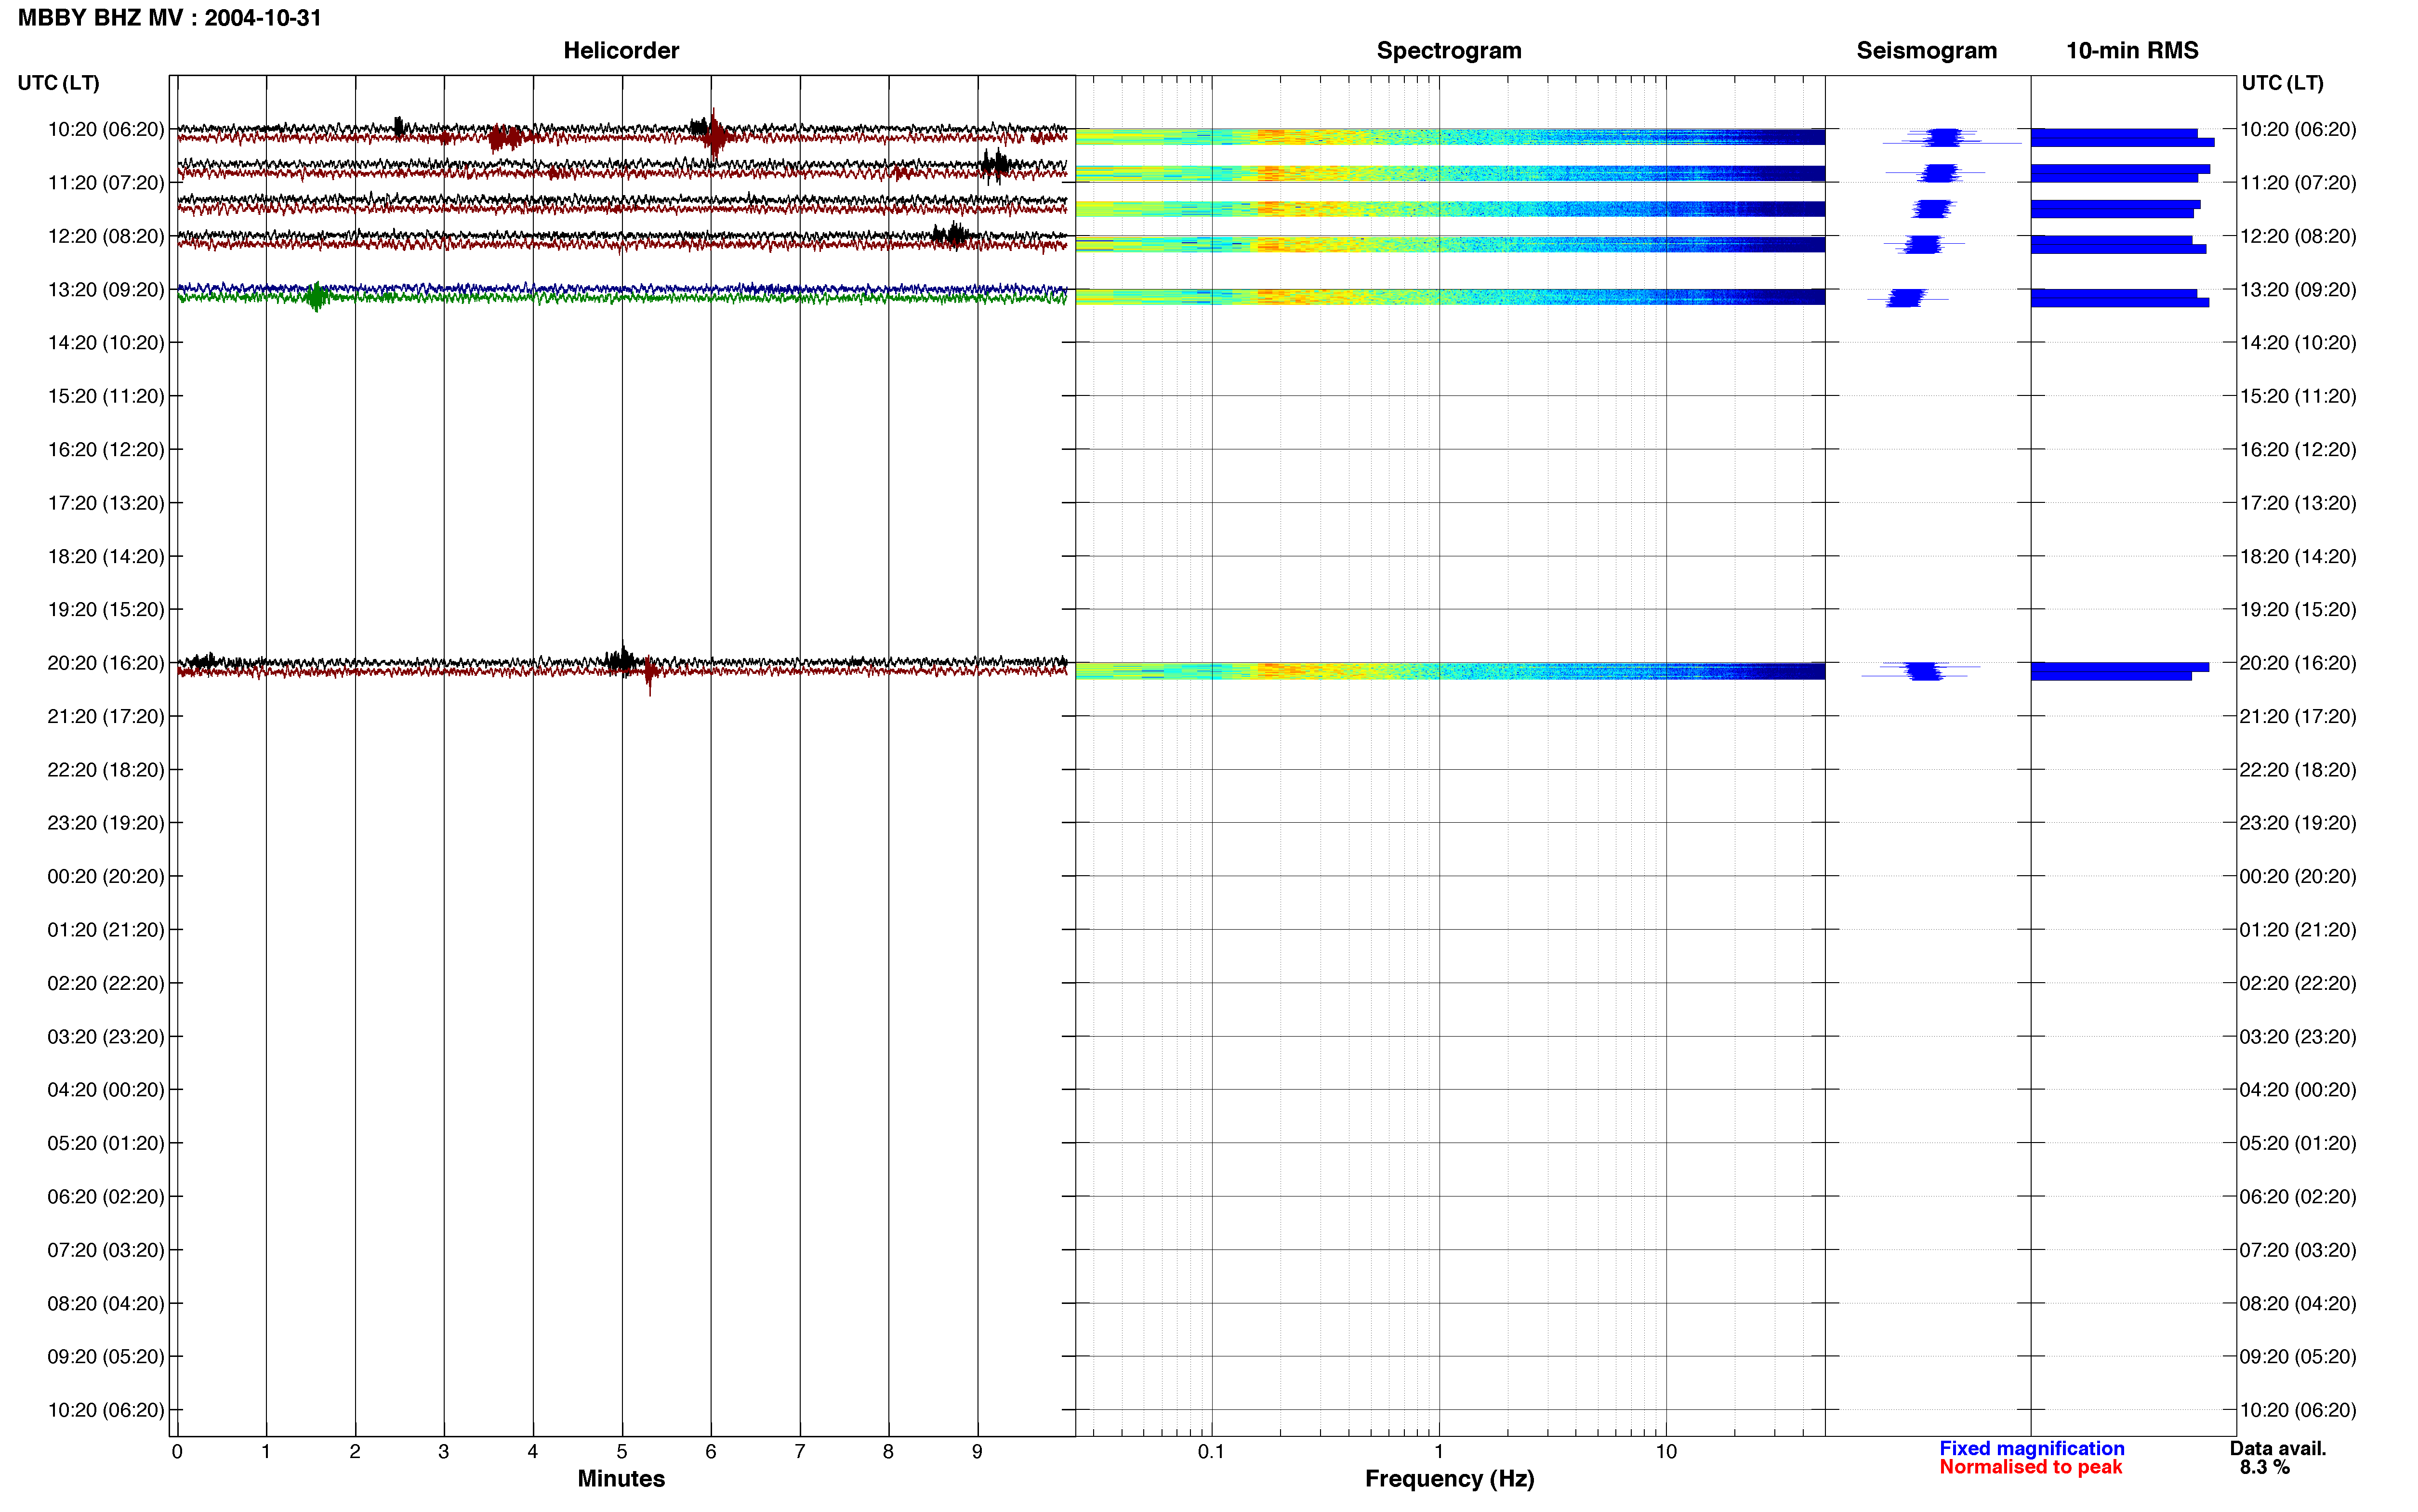Click the RMS bar for the 20:20 row

pos(2120,671)
